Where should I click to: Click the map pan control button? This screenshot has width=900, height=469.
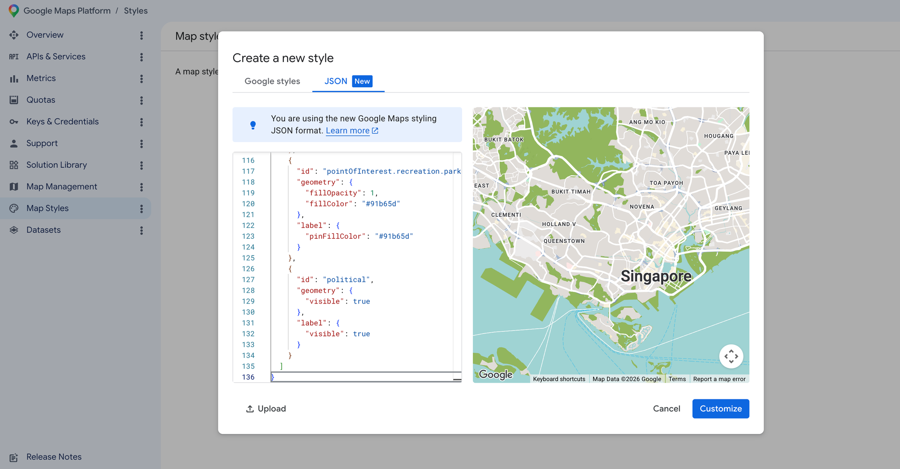(731, 357)
